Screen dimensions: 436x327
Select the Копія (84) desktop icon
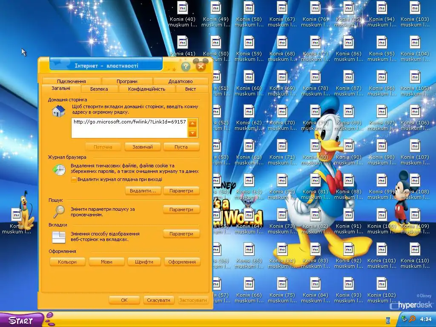[x=316, y=290]
